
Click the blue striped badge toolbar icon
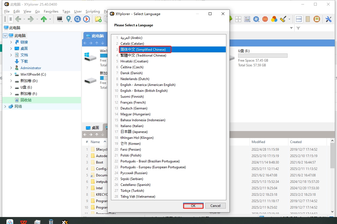256,19
